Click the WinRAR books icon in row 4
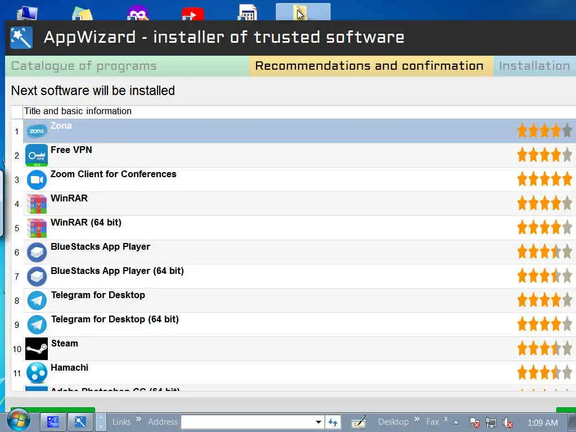The height and width of the screenshot is (432, 576). [x=37, y=204]
